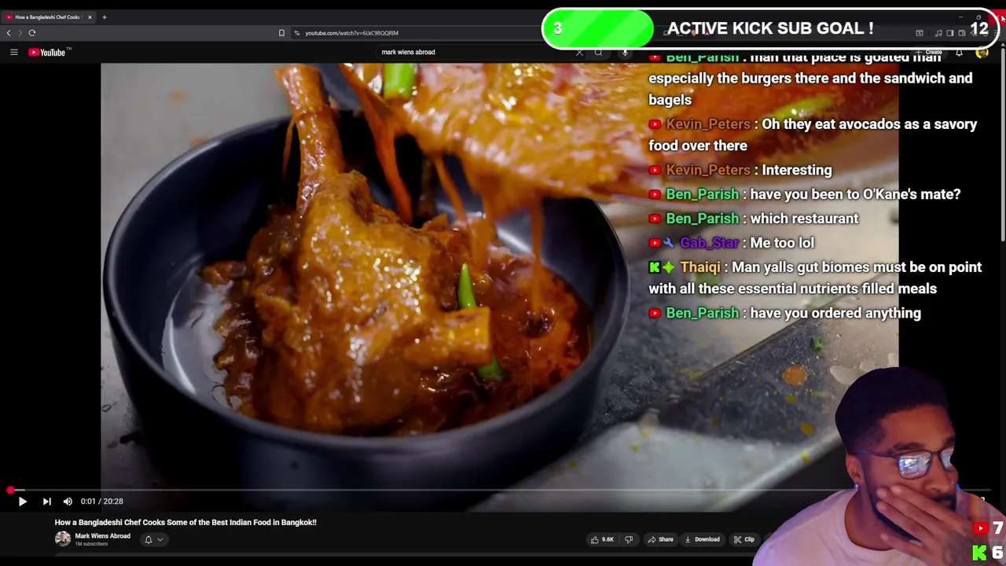Open the YouTube account avatar menu
The width and height of the screenshot is (1006, 566).
[x=982, y=53]
